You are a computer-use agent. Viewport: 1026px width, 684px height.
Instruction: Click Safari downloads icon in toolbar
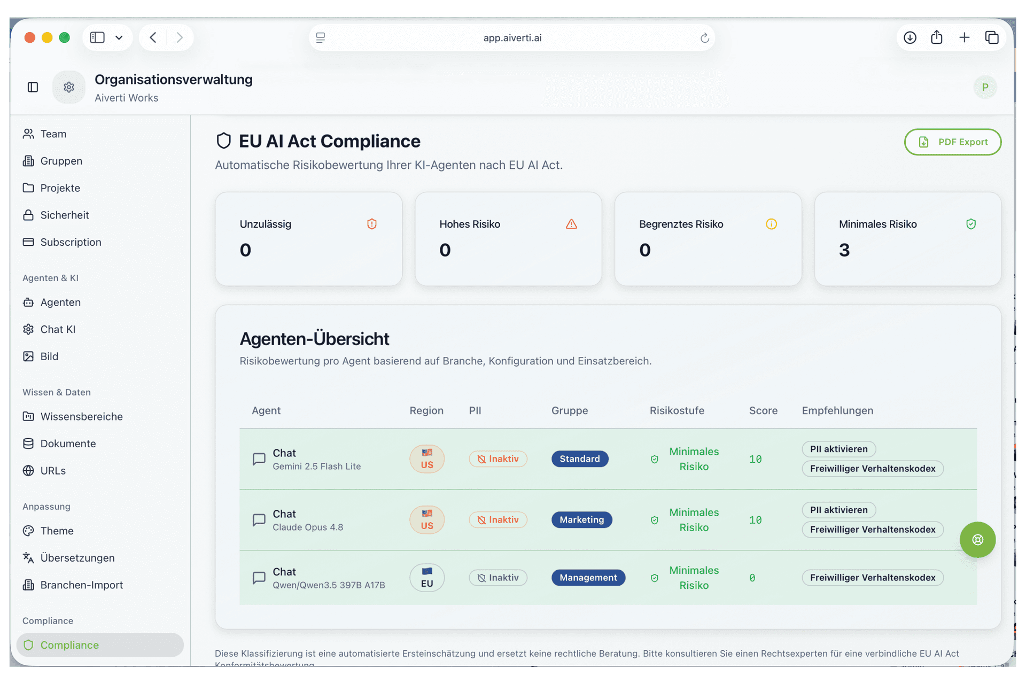pyautogui.click(x=910, y=37)
